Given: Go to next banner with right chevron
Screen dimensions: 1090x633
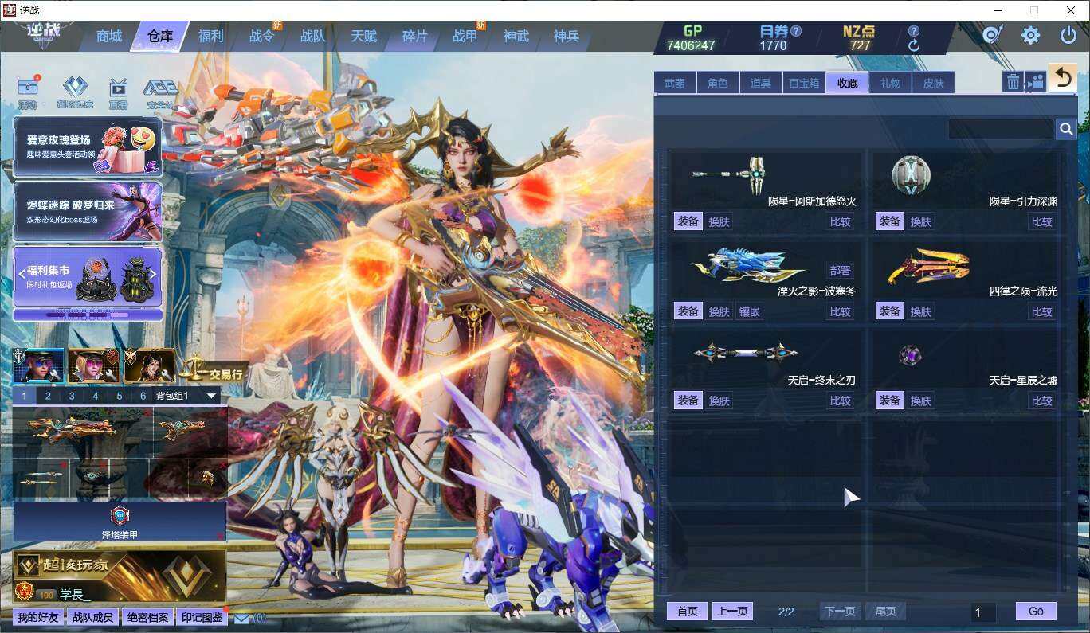Looking at the screenshot, I should (x=153, y=273).
